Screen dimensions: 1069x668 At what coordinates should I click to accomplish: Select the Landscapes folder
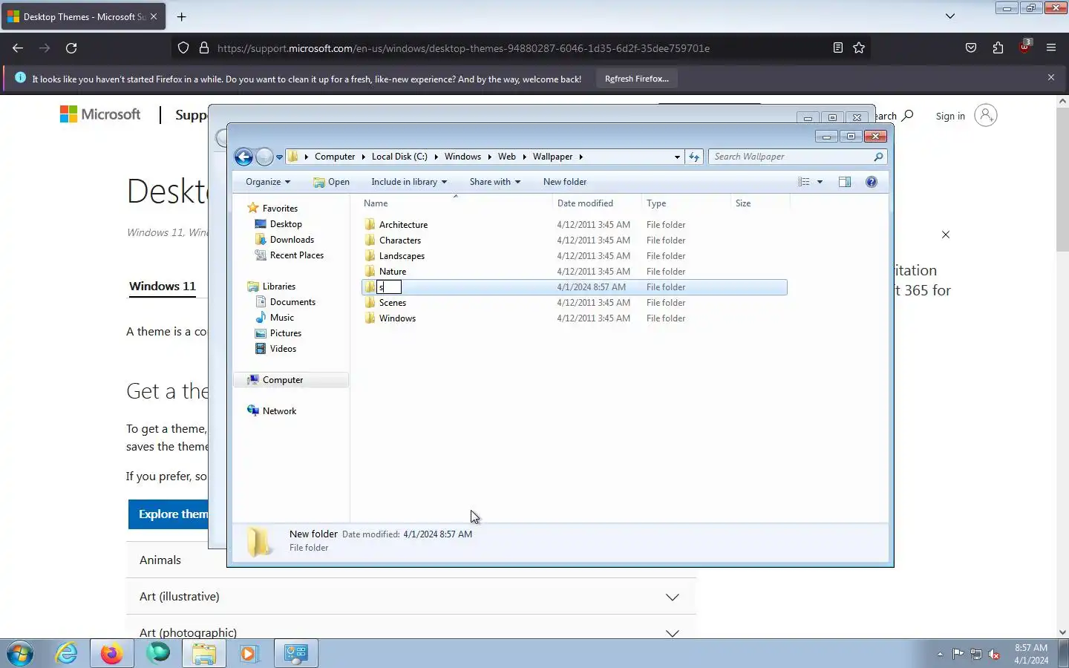click(x=402, y=256)
